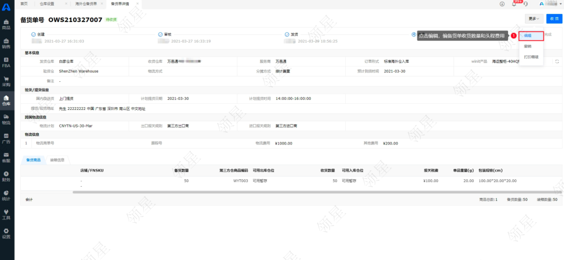Open the 广告 (Ads) sidebar icon

tap(6, 138)
